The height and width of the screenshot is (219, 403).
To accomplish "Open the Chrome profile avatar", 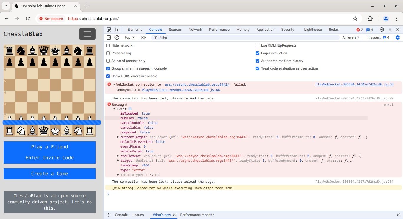I will [386, 19].
